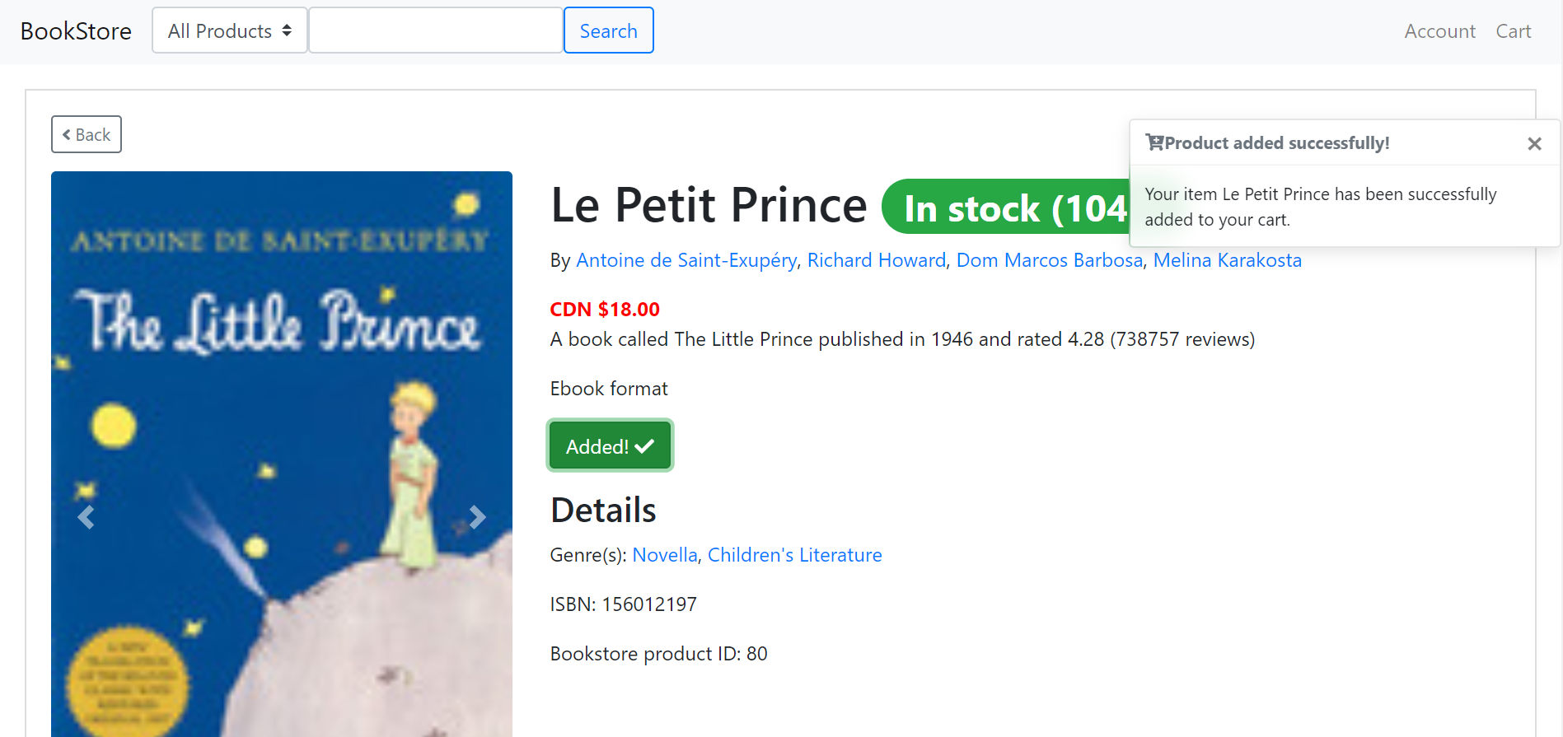Open author Antoine de Saint-Exupéry link

(686, 260)
